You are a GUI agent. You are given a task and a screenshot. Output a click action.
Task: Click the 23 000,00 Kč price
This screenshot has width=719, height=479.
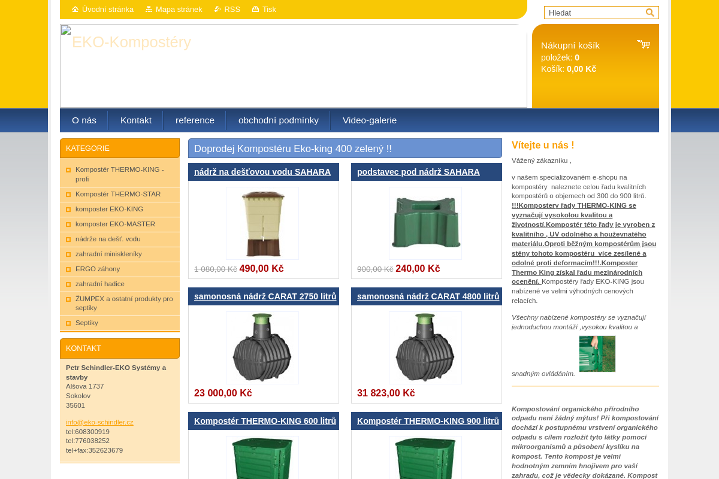click(223, 393)
